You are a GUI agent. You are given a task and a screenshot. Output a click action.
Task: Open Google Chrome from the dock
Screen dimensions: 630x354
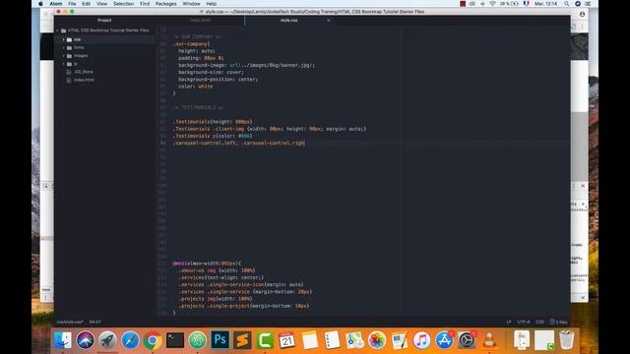tap(153, 340)
